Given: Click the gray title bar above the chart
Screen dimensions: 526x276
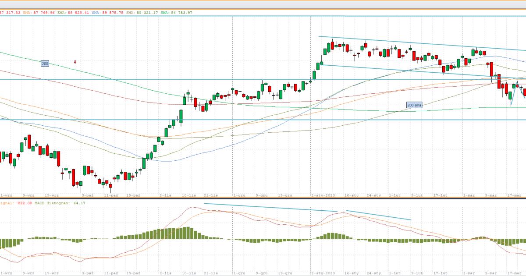Looking at the screenshot, I should point(263,4).
